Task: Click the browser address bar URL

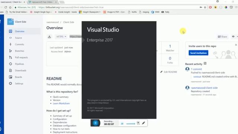Action: (x=71, y=7)
